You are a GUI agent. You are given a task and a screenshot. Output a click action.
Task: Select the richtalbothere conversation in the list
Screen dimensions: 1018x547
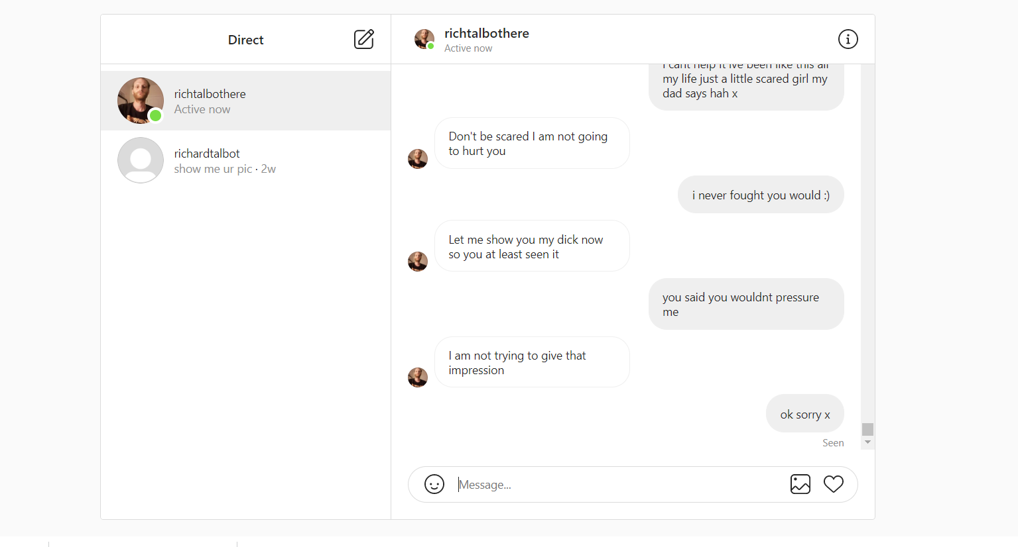coord(245,101)
